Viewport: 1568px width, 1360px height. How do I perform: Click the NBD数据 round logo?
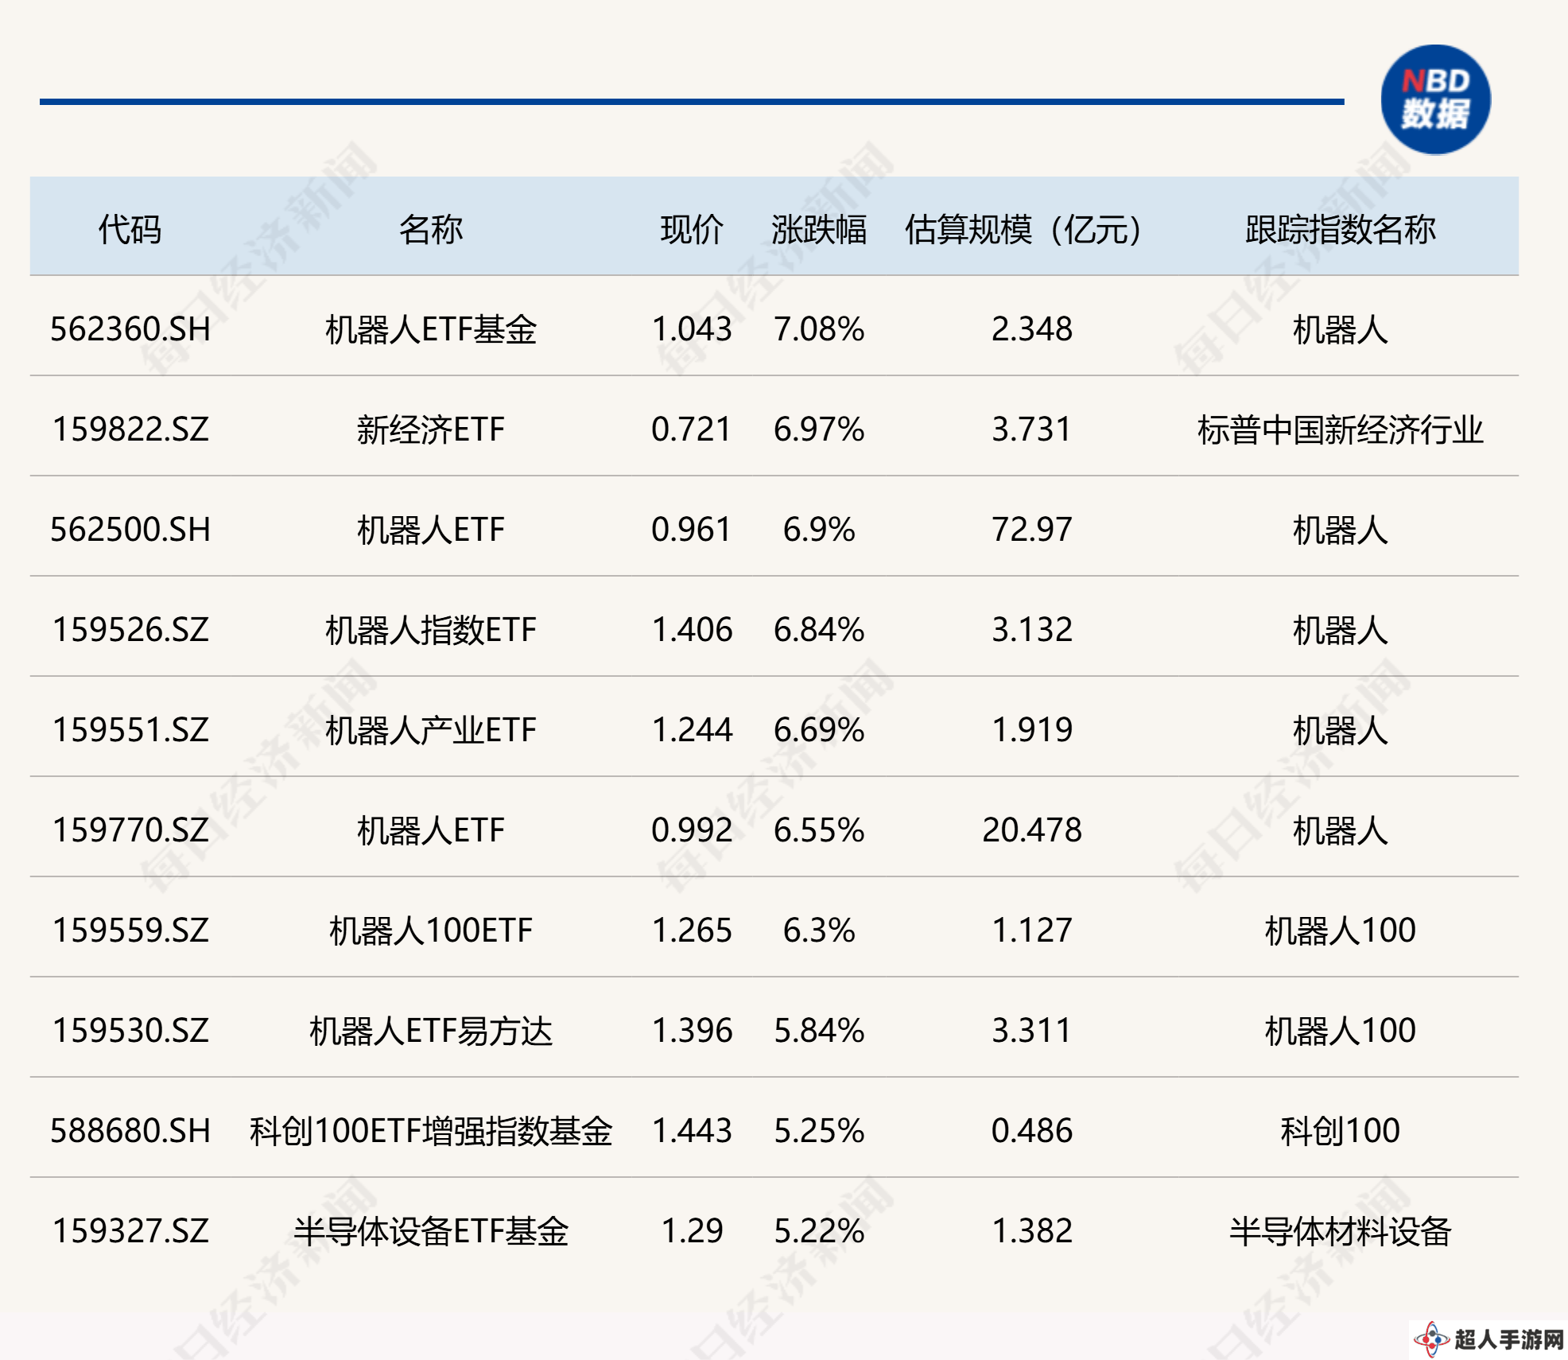pos(1435,99)
